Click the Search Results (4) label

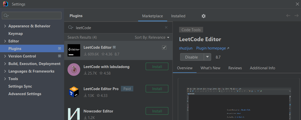tap(82, 37)
